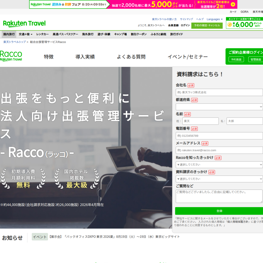Image resolution: width=263 pixels, height=263 pixels.
Task: Focus the 姓 name input field
Action: pyautogui.click(x=200, y=121)
